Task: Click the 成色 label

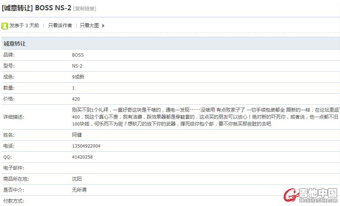Action: click(9, 77)
